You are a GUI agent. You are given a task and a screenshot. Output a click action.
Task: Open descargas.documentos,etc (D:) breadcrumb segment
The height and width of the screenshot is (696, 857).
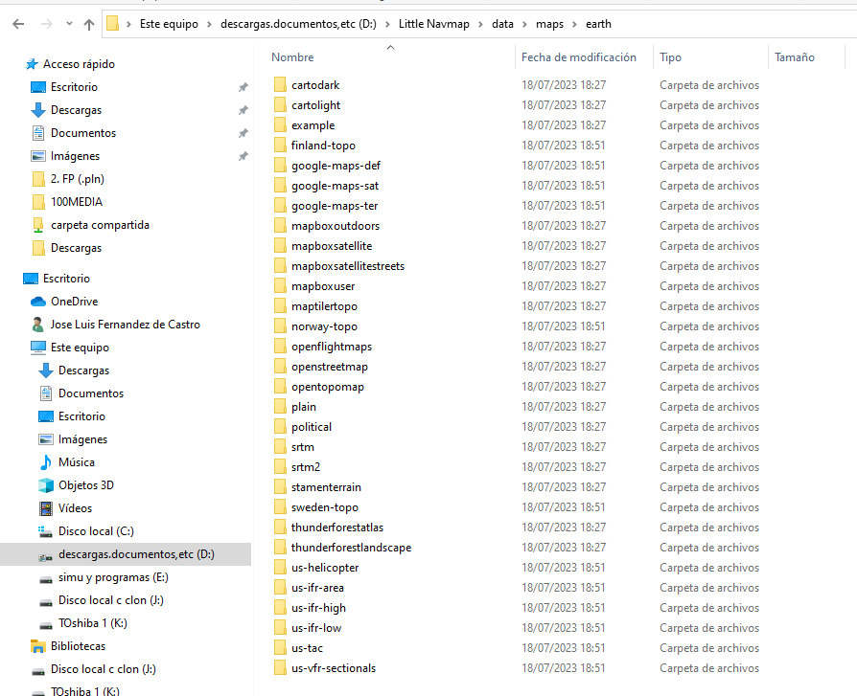tap(298, 24)
